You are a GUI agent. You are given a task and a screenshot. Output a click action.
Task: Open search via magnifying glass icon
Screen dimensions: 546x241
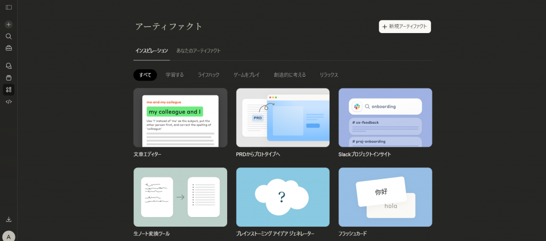tap(9, 36)
